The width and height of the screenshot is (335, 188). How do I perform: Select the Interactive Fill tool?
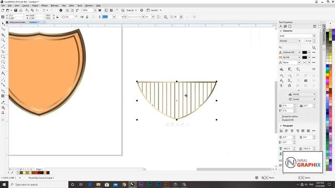tap(3, 108)
